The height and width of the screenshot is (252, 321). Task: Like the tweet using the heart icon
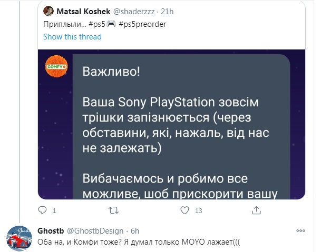pos(184,210)
